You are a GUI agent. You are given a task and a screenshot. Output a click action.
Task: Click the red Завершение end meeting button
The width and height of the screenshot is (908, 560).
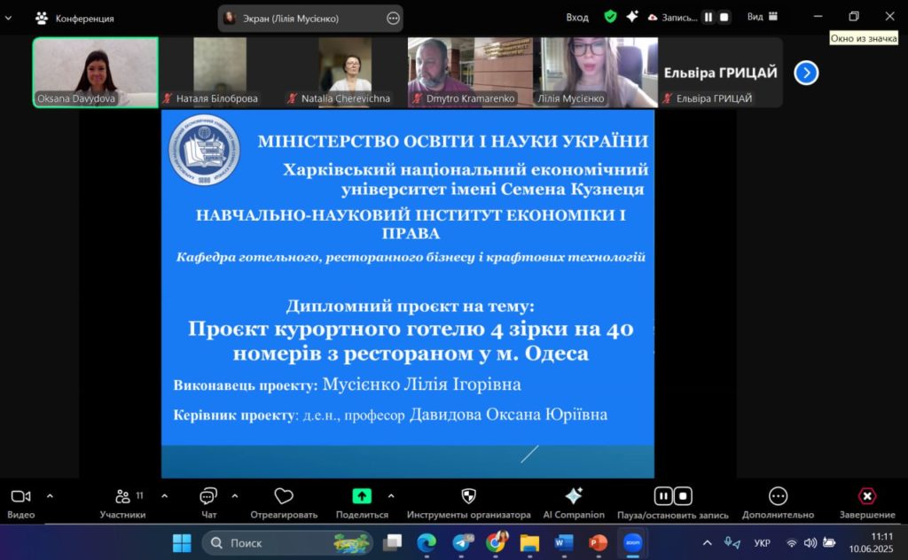point(866,497)
